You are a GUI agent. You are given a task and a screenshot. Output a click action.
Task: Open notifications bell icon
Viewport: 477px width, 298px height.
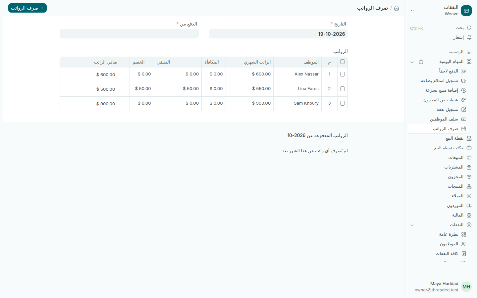tap(469, 37)
